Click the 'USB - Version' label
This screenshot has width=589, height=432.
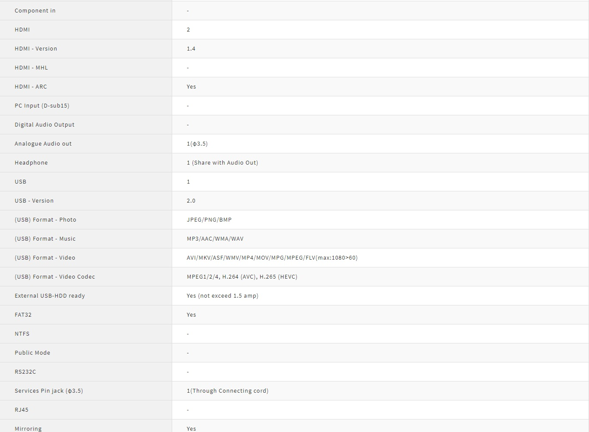[x=34, y=201]
